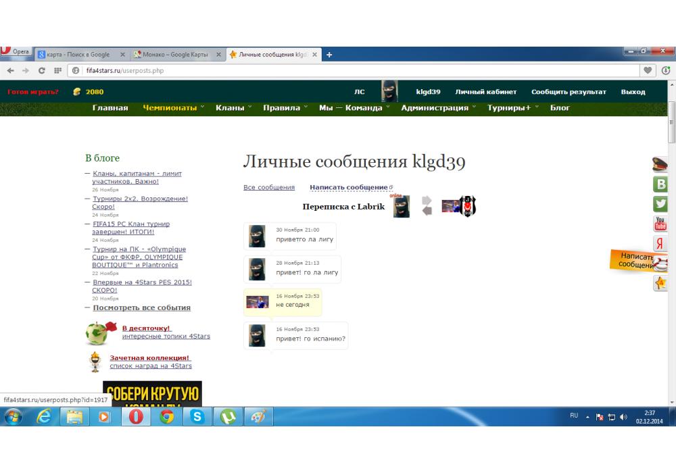Click the Besiktas club logo

point(468,206)
